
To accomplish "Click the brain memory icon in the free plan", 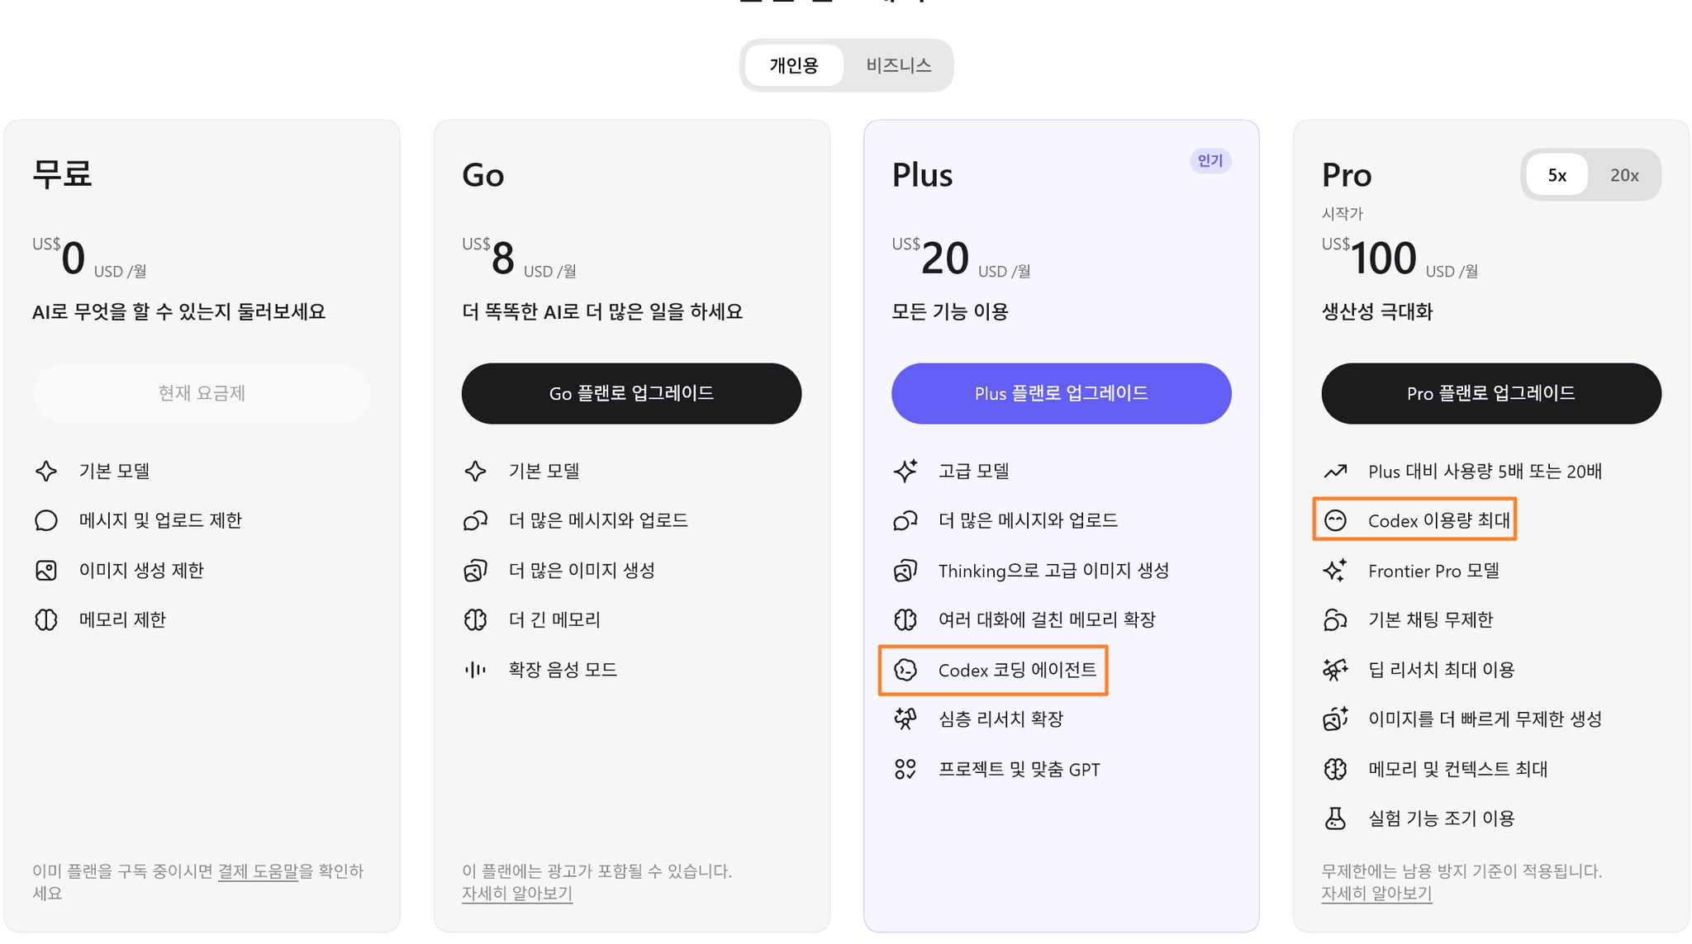I will click(x=46, y=619).
